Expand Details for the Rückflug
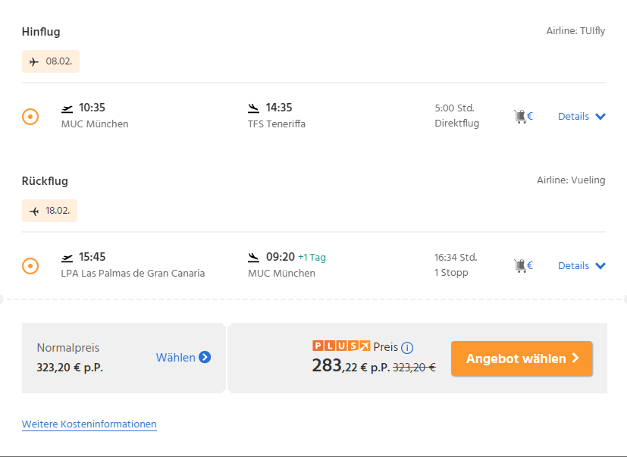This screenshot has width=627, height=457. point(582,265)
